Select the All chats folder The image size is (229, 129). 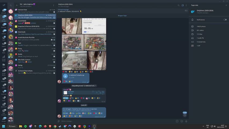point(4,11)
